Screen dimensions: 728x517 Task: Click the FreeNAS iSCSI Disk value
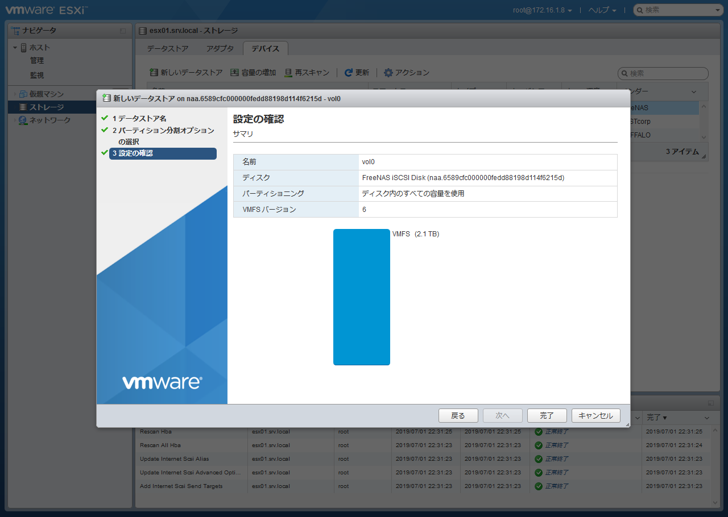click(463, 178)
